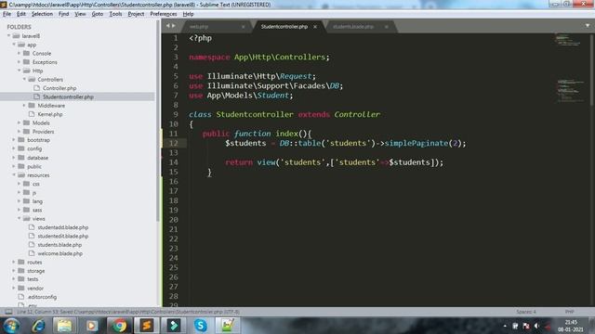Click the minimap code preview
The image size is (595, 334).
click(x=569, y=68)
